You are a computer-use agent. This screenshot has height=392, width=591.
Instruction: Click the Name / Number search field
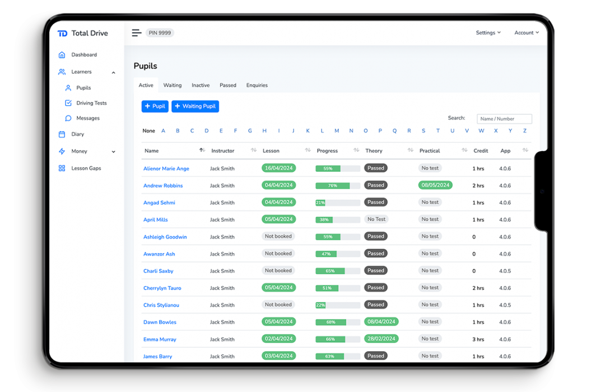tap(504, 118)
